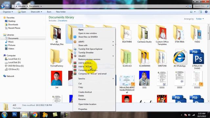Choose TuneUp Shredder
The width and height of the screenshot is (210, 118).
coord(86,52)
